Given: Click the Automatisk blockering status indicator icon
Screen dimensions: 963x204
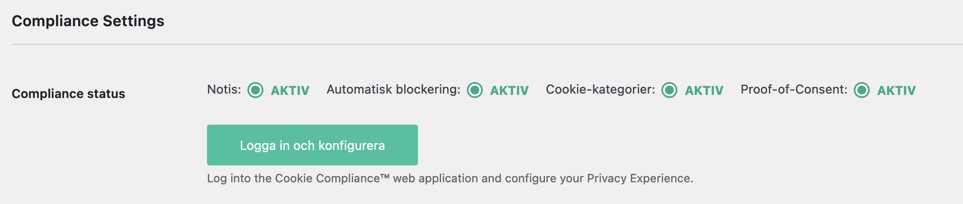Looking at the screenshot, I should tap(475, 90).
